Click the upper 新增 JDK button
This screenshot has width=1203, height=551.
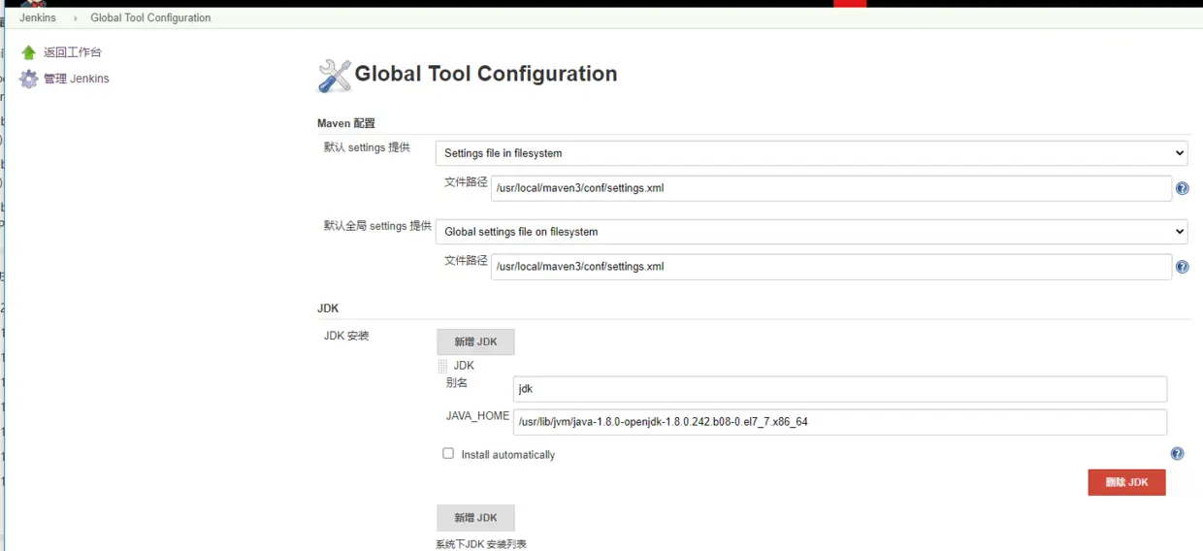pos(475,341)
